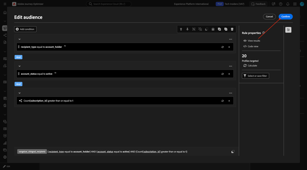Toggle the hamburger navigation menu
This screenshot has height=170, width=307.
5,4
